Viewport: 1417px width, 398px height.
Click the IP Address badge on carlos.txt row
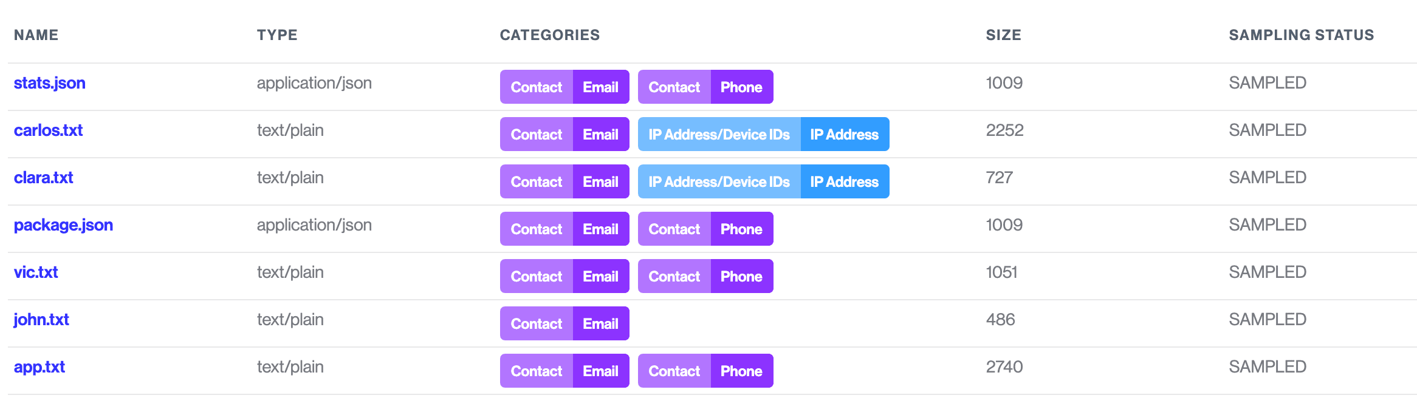point(844,134)
